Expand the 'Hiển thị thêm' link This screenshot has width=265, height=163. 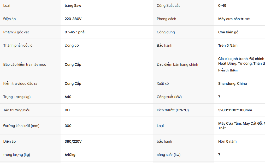click(x=228, y=70)
